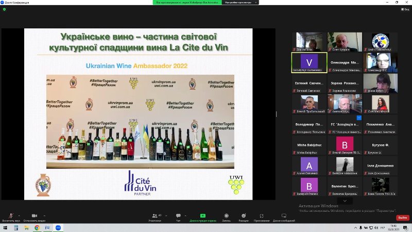Select Евгений Савченко participant tile

pos(310,83)
